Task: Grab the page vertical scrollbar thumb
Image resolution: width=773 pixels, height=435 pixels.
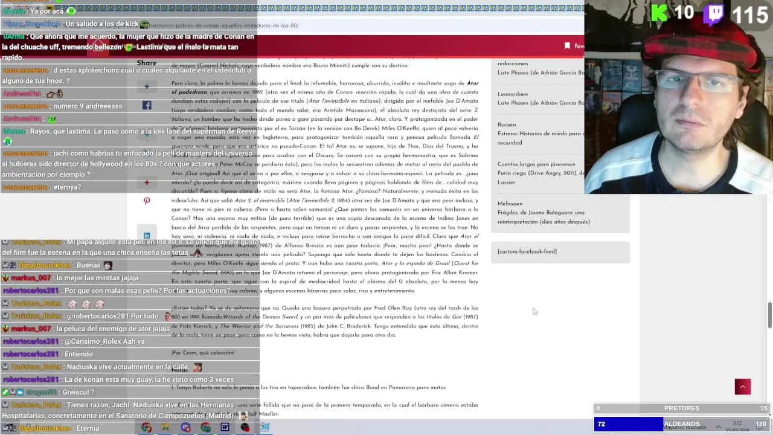Action: tap(769, 315)
